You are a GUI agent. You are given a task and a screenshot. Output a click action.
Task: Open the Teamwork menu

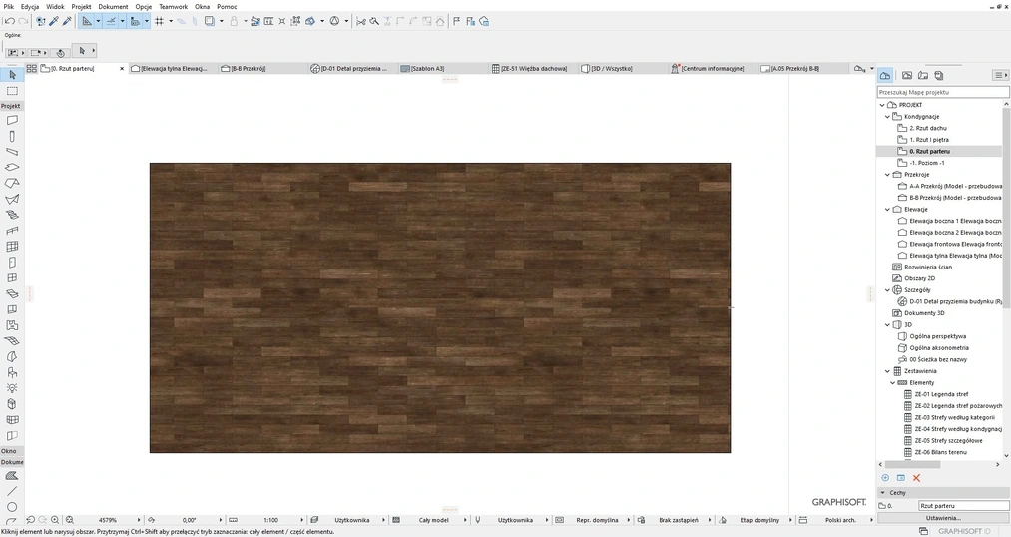pyautogui.click(x=173, y=6)
